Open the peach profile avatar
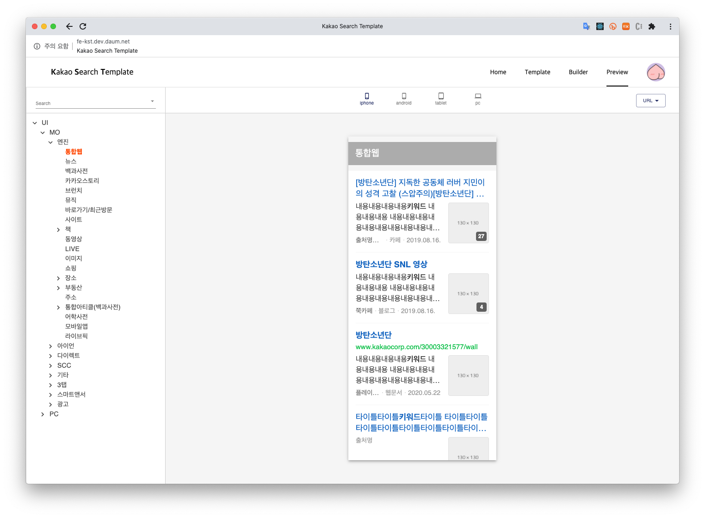This screenshot has width=705, height=518. point(656,72)
